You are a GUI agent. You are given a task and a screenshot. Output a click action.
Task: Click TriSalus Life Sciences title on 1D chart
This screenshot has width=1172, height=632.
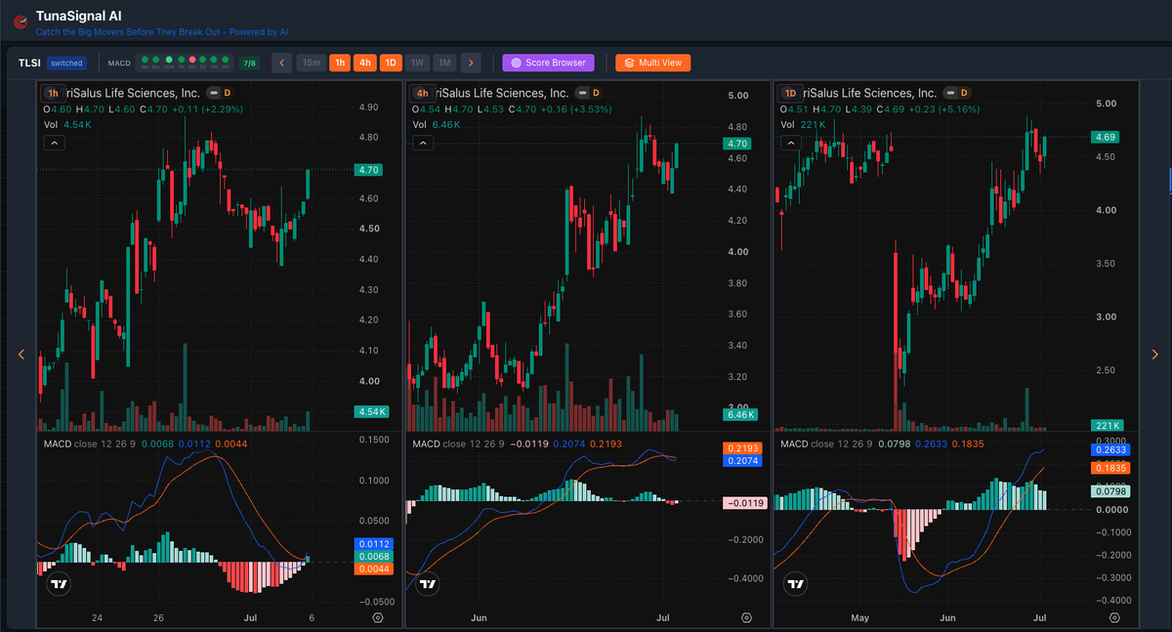[x=871, y=93]
